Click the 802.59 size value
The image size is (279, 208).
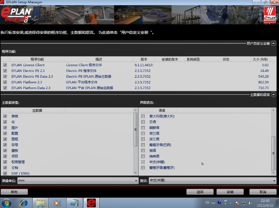pyautogui.click(x=263, y=82)
